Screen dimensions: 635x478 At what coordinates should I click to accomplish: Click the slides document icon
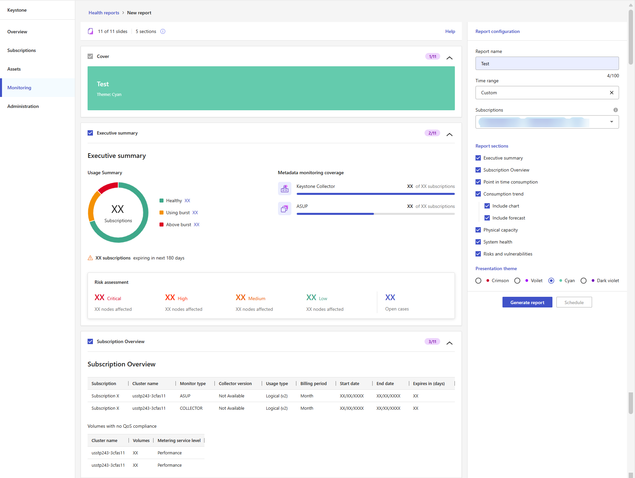click(x=90, y=31)
